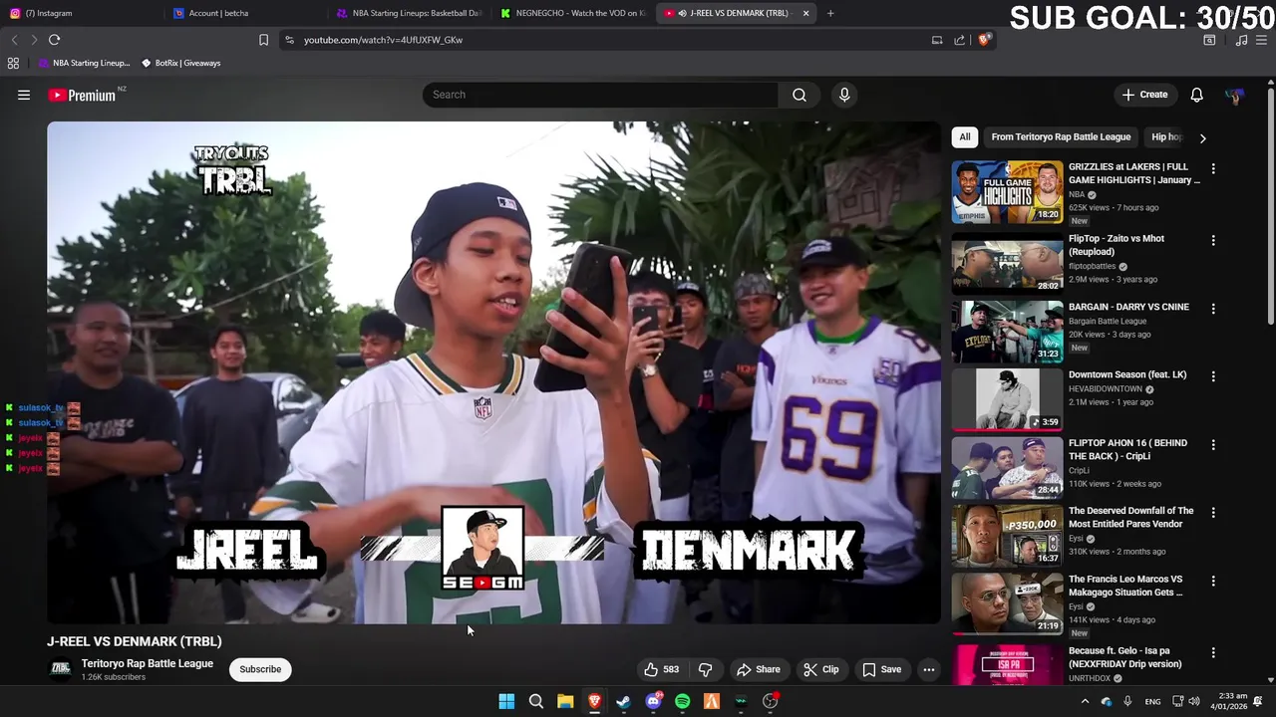Click the YouTube search input field
Image resolution: width=1276 pixels, height=717 pixels.
(600, 95)
